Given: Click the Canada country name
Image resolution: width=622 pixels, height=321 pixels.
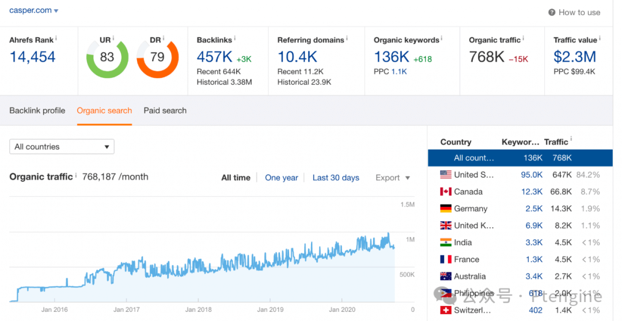Looking at the screenshot, I should pos(468,192).
